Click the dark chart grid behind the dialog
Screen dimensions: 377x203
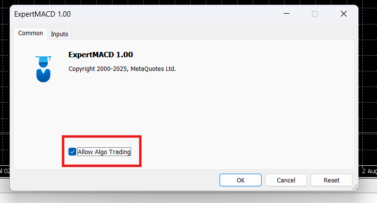pyautogui.click(x=368, y=84)
